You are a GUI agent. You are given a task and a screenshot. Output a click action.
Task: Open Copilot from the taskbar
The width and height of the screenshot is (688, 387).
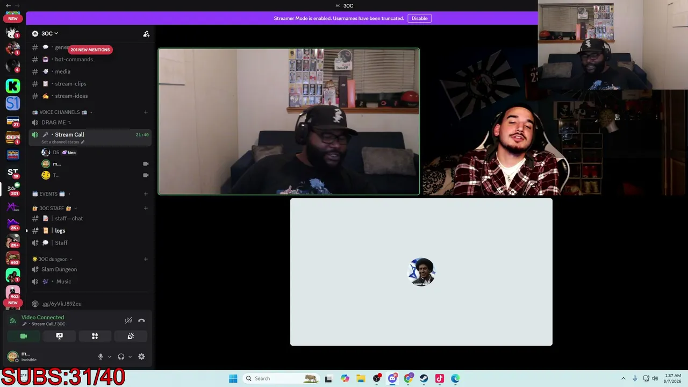(345, 378)
